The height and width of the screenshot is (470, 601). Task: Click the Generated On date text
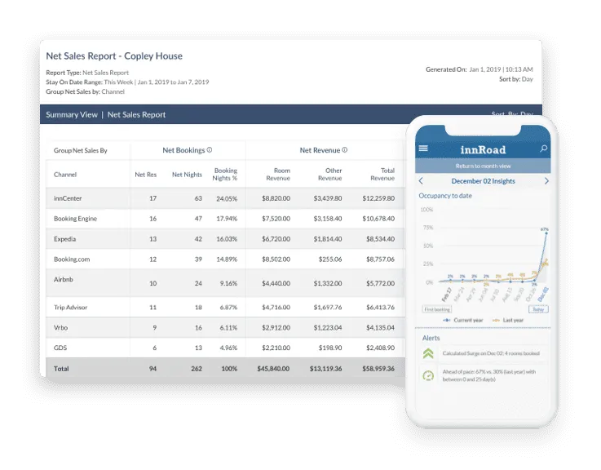[x=501, y=69]
